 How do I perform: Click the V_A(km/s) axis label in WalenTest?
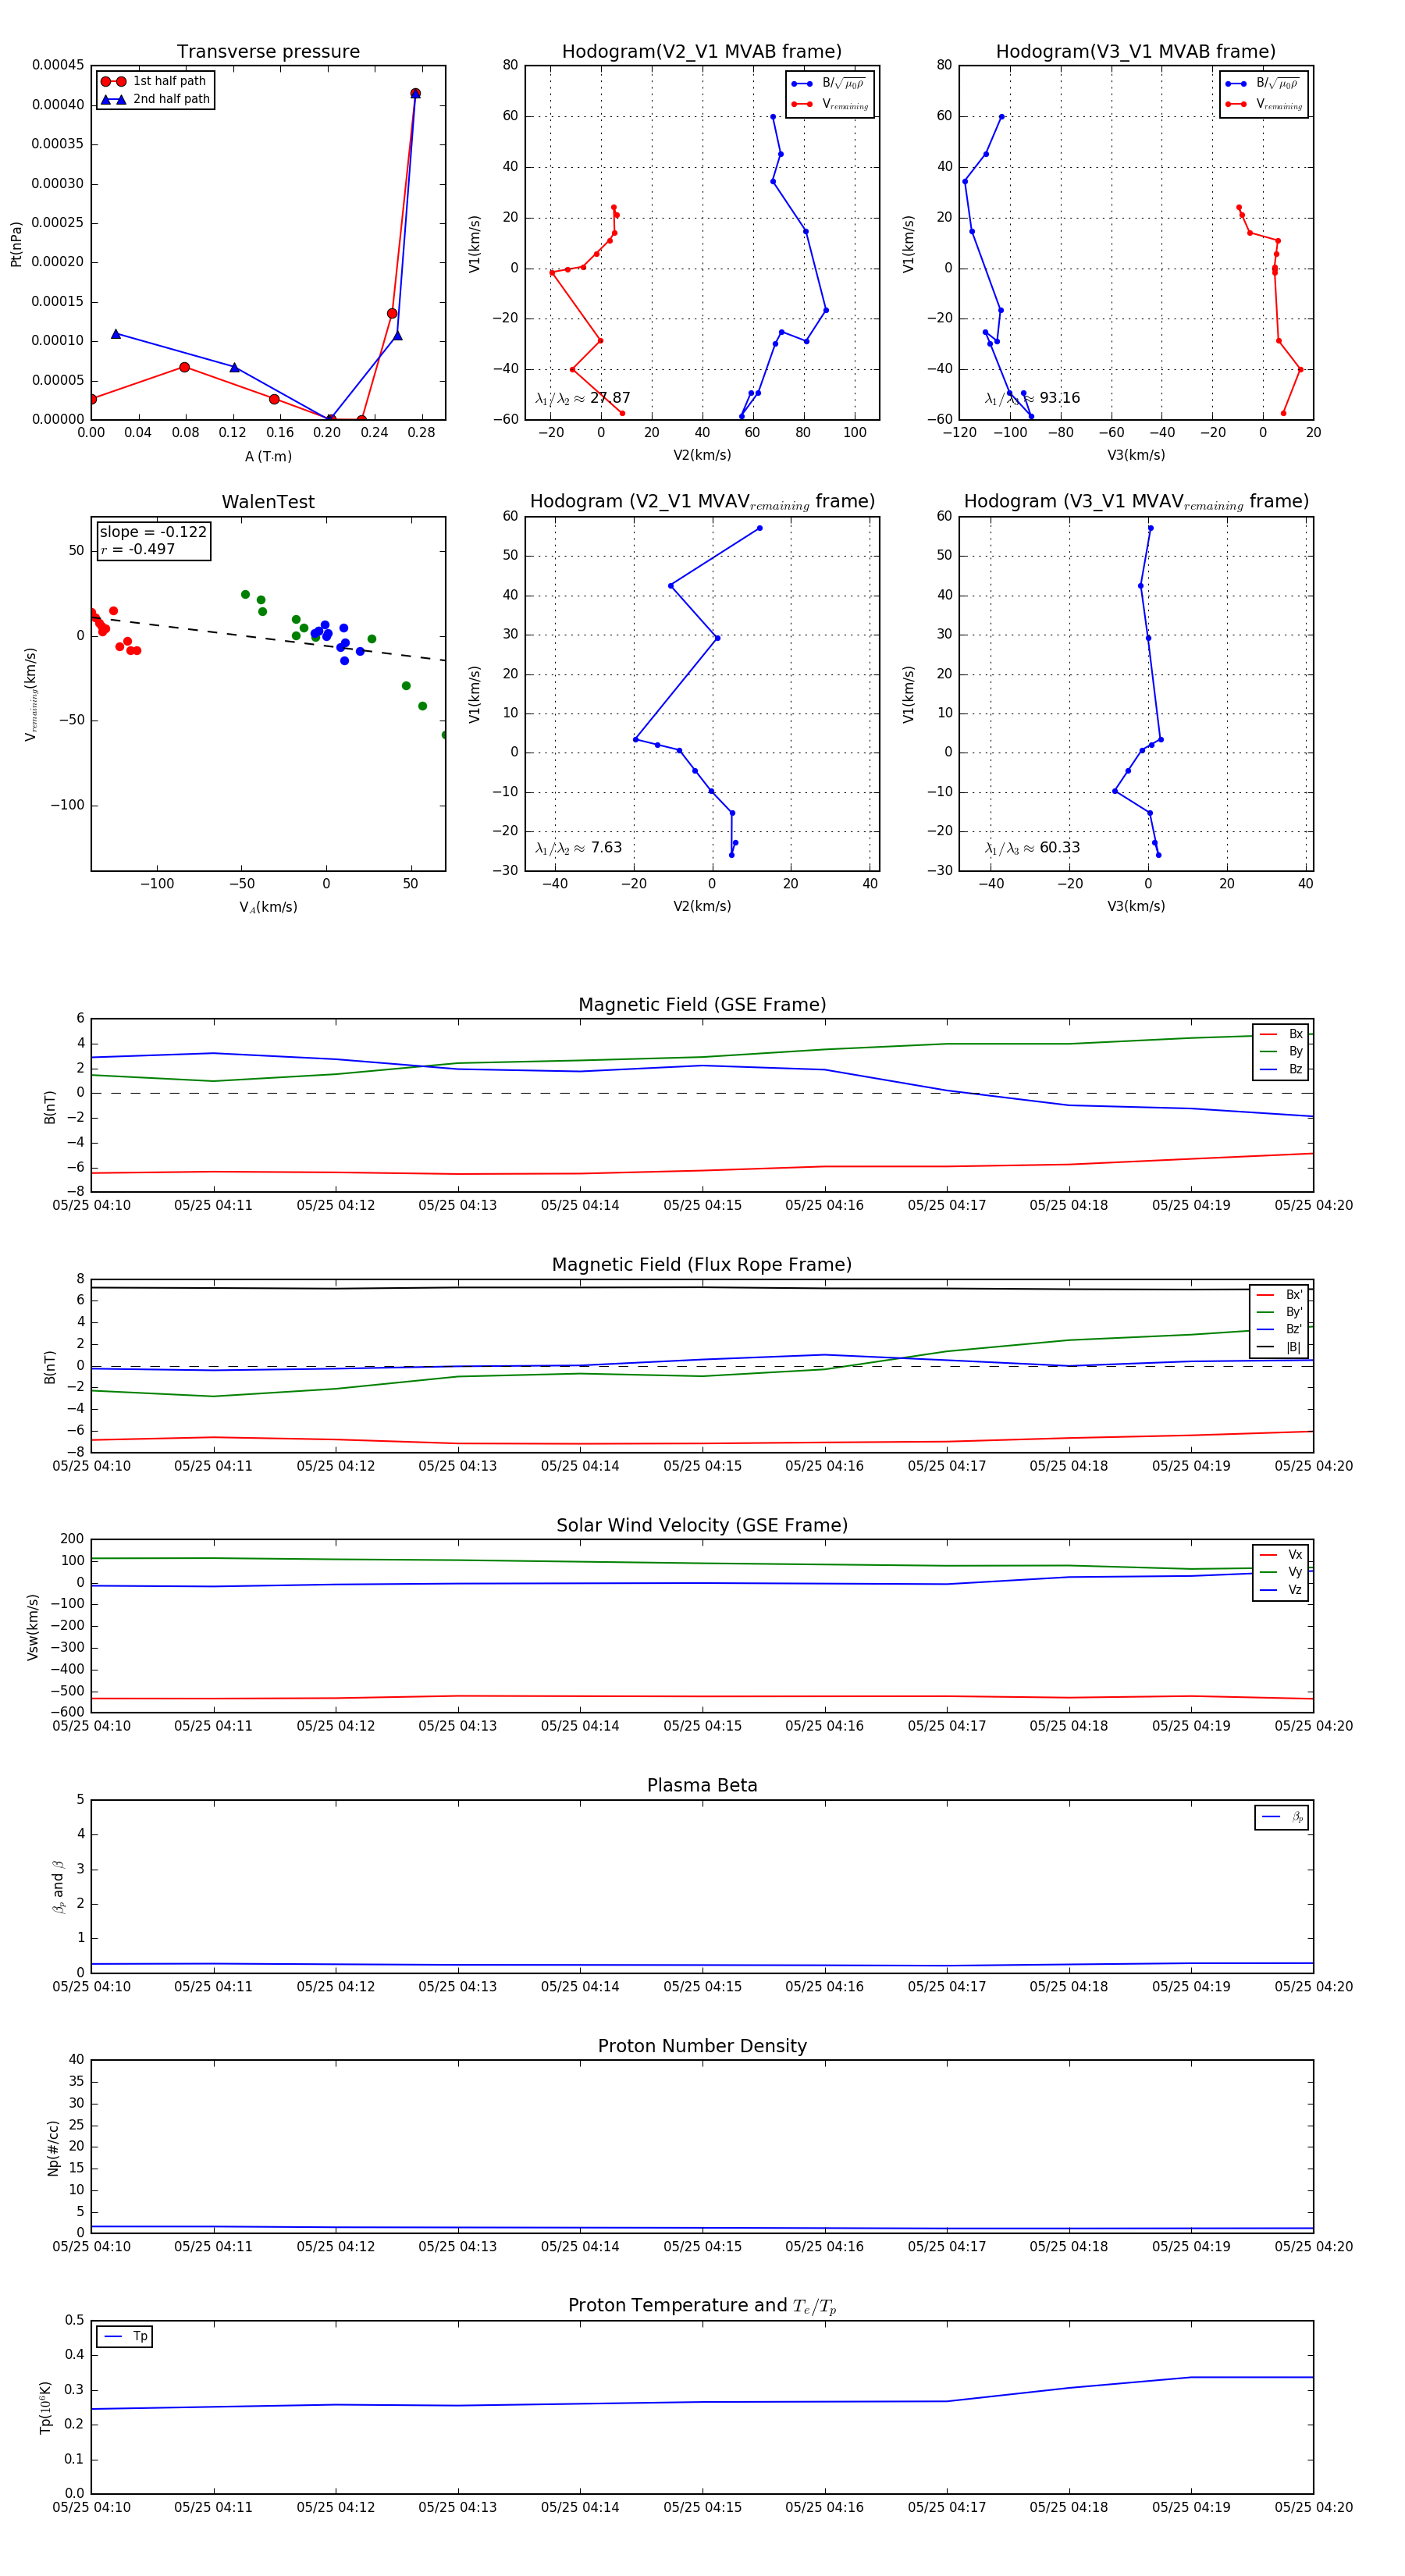[x=268, y=907]
